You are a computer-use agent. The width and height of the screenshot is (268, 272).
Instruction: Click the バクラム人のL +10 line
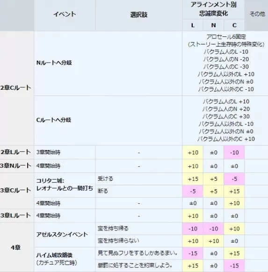(x=226, y=101)
